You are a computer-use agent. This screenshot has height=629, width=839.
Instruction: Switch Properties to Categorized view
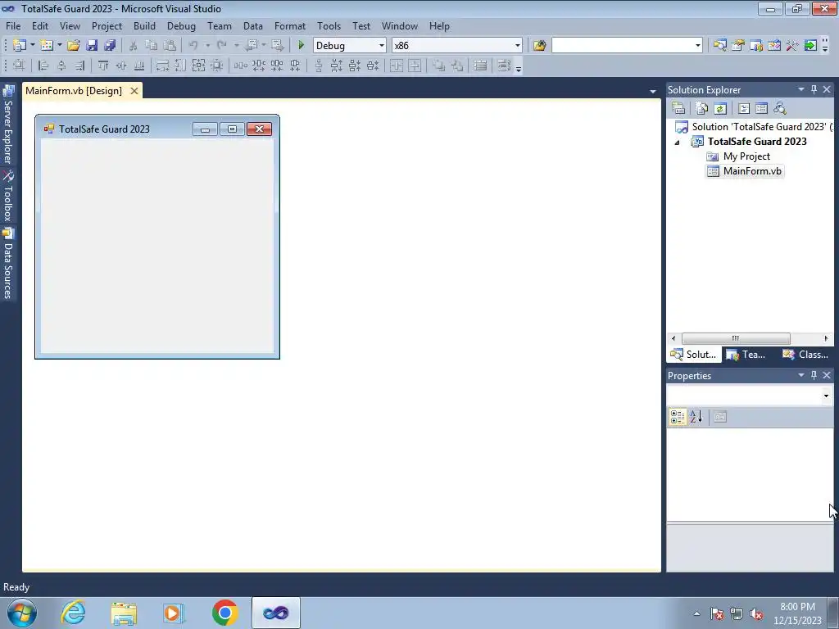point(678,417)
